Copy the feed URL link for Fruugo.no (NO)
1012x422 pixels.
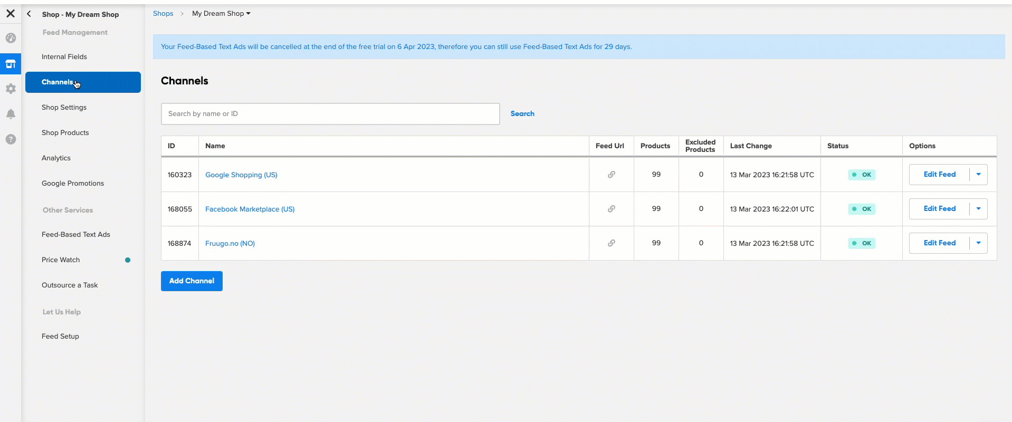[612, 243]
